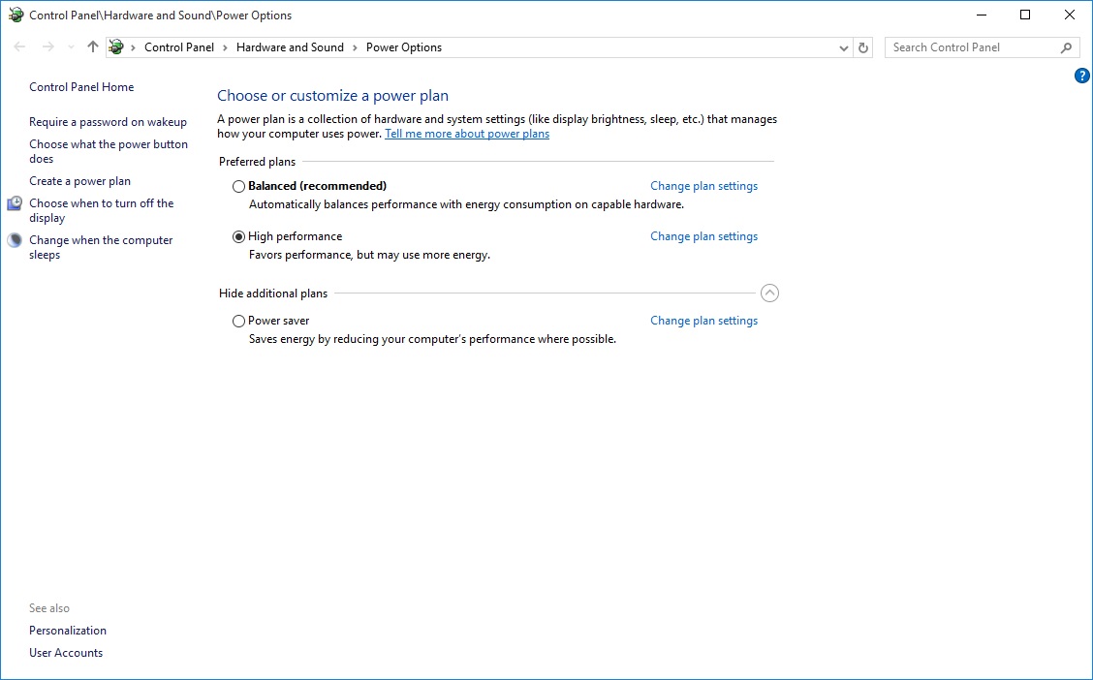Image resolution: width=1093 pixels, height=680 pixels.
Task: Click Hide additional plans text
Action: [x=273, y=293]
